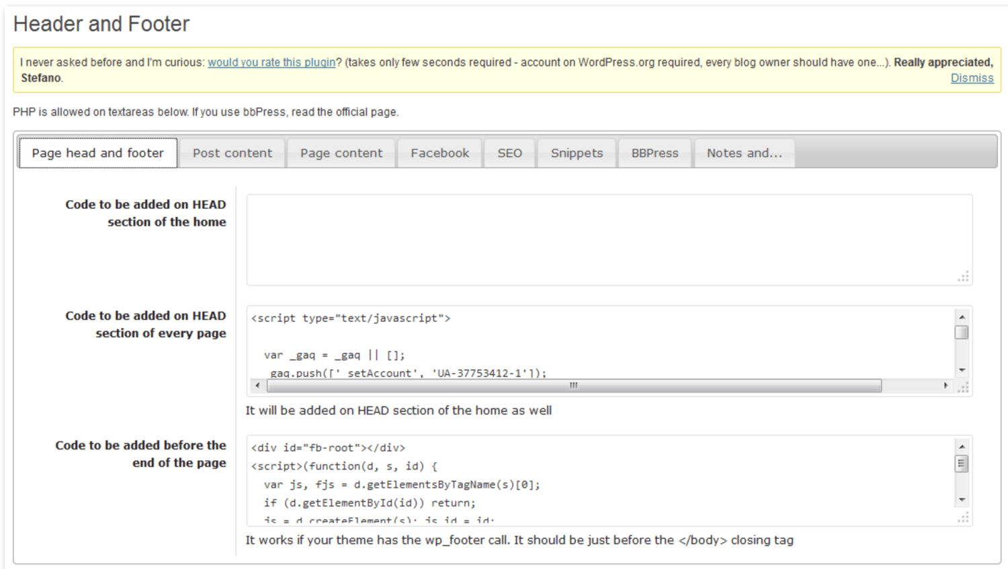Click the 'would you rate this plugin' link
Screen dimensions: 1008x569
click(x=271, y=62)
